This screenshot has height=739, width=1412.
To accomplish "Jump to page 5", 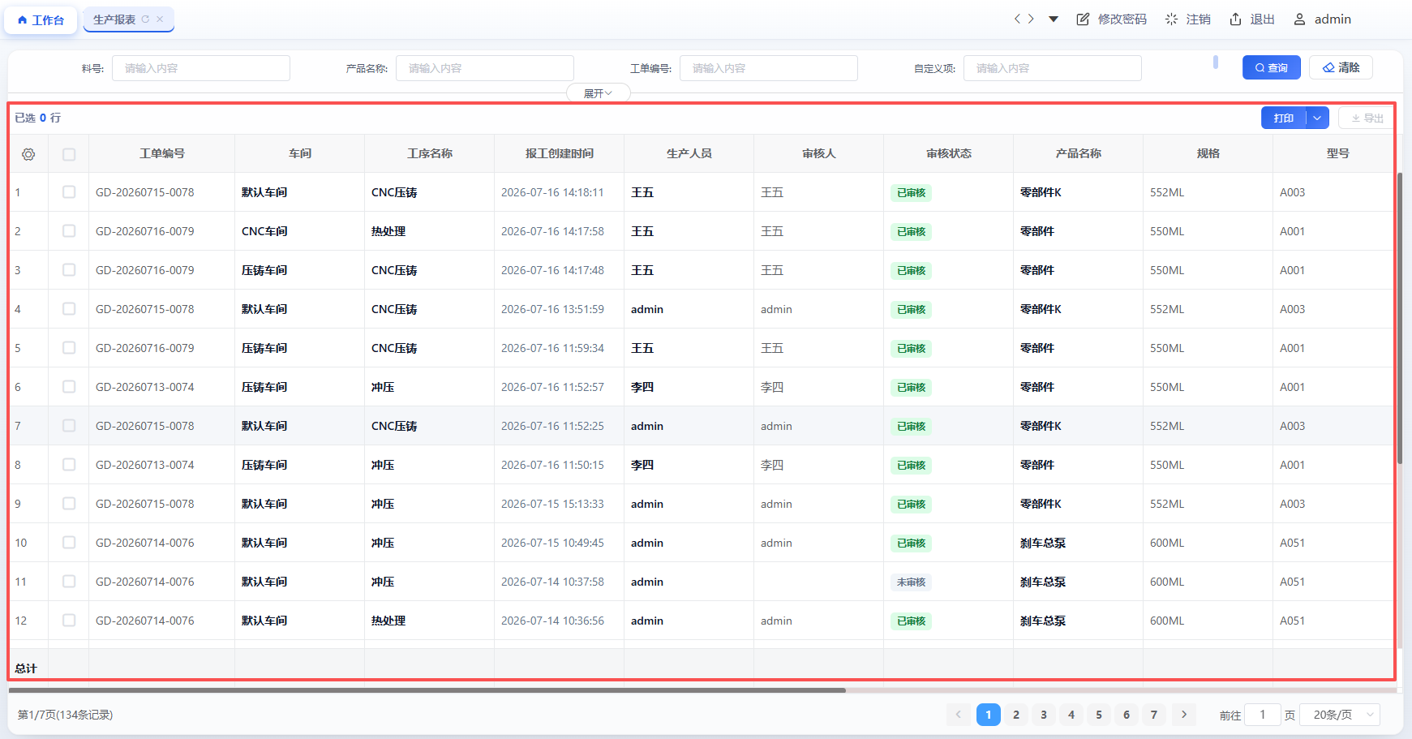I will point(1099,715).
